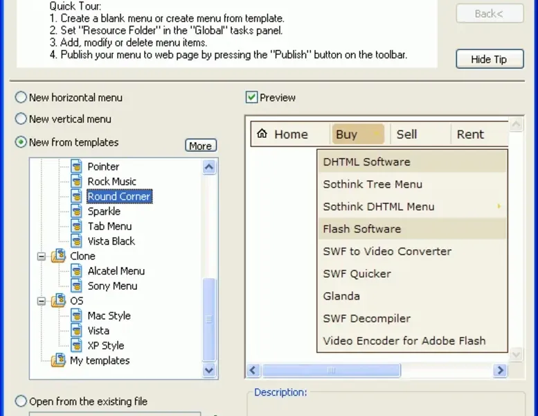Select the Tab Menu template name
This screenshot has width=538, height=416.
click(110, 227)
